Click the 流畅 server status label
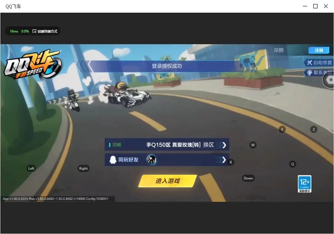 (117, 145)
